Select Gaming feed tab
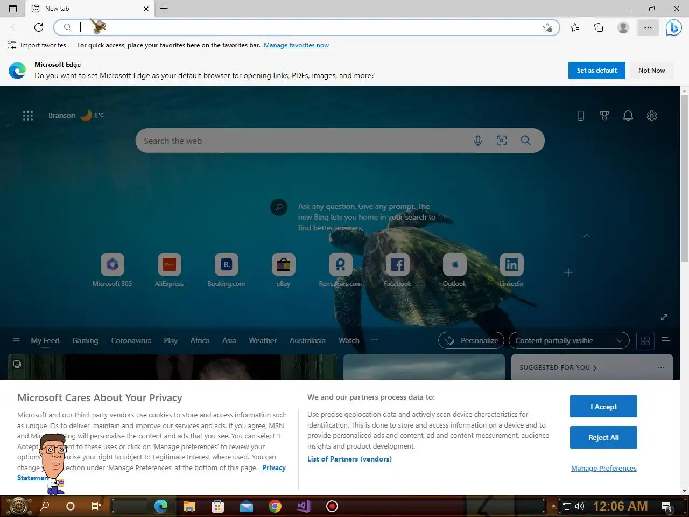The width and height of the screenshot is (689, 517). [85, 340]
